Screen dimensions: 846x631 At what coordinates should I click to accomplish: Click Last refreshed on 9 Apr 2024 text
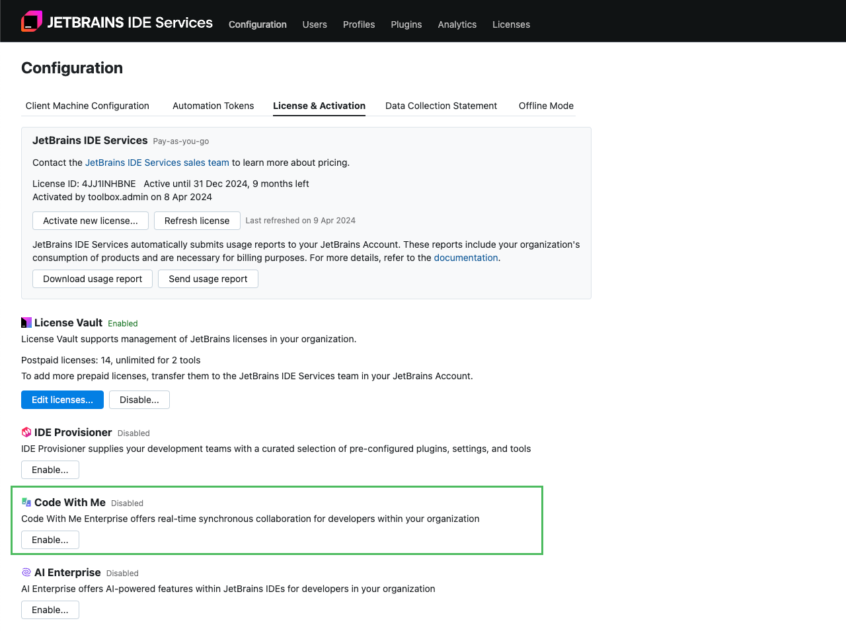click(x=301, y=221)
